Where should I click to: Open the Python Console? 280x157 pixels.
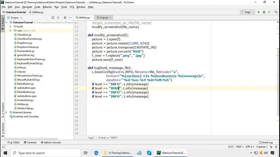(x=51, y=143)
